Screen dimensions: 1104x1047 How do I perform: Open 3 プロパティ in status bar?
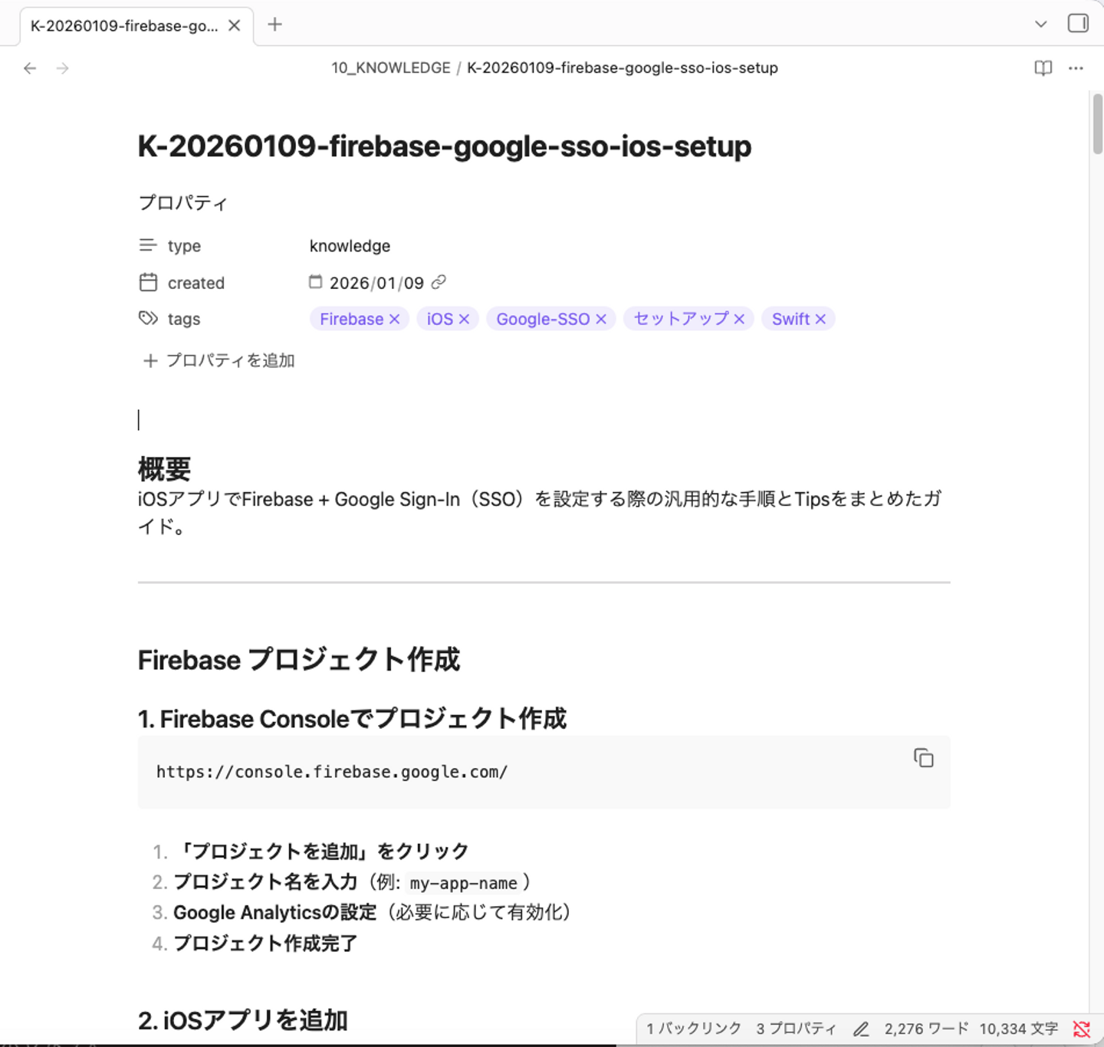pyautogui.click(x=796, y=1029)
